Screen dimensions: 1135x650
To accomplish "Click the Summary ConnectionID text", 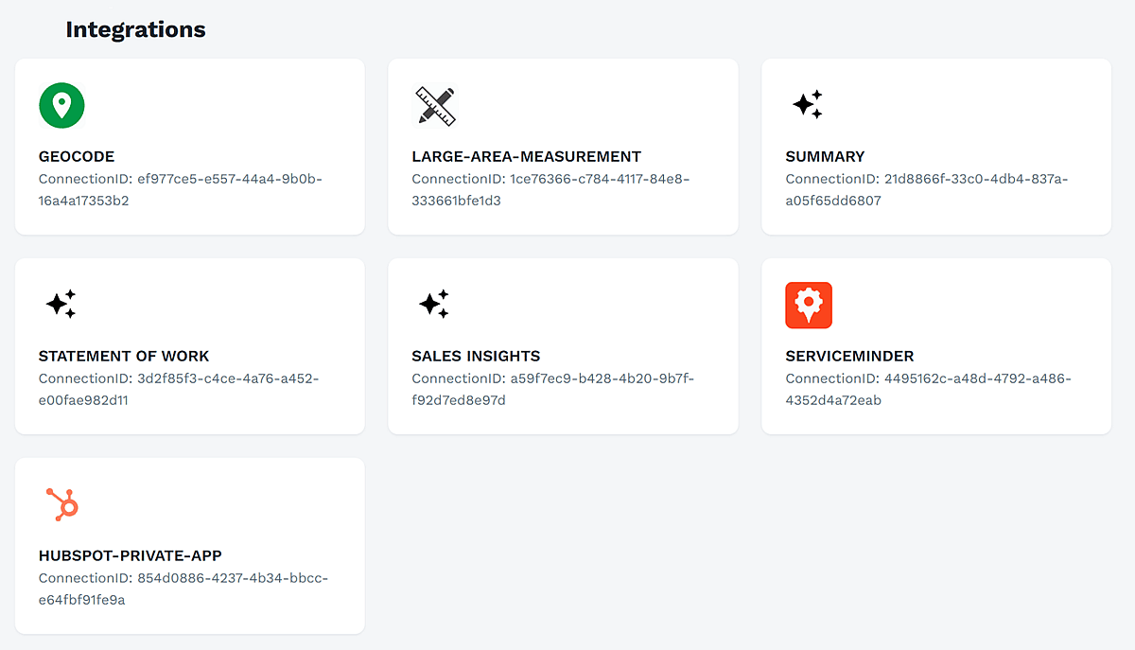I will 927,189.
